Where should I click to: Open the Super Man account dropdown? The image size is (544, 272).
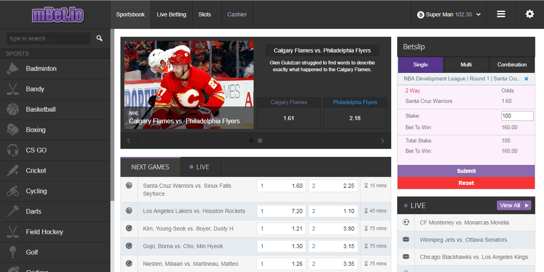(x=449, y=15)
